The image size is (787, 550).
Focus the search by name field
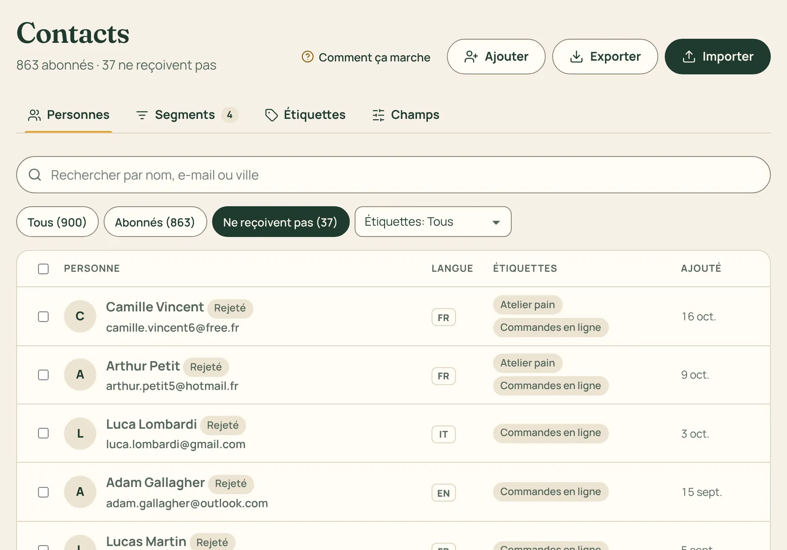click(393, 175)
